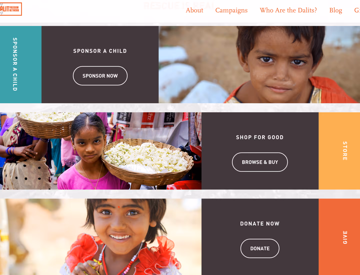Screen dimensions: 360x275
Task: Go to Who Are the Dalits? page
Action: point(288,10)
